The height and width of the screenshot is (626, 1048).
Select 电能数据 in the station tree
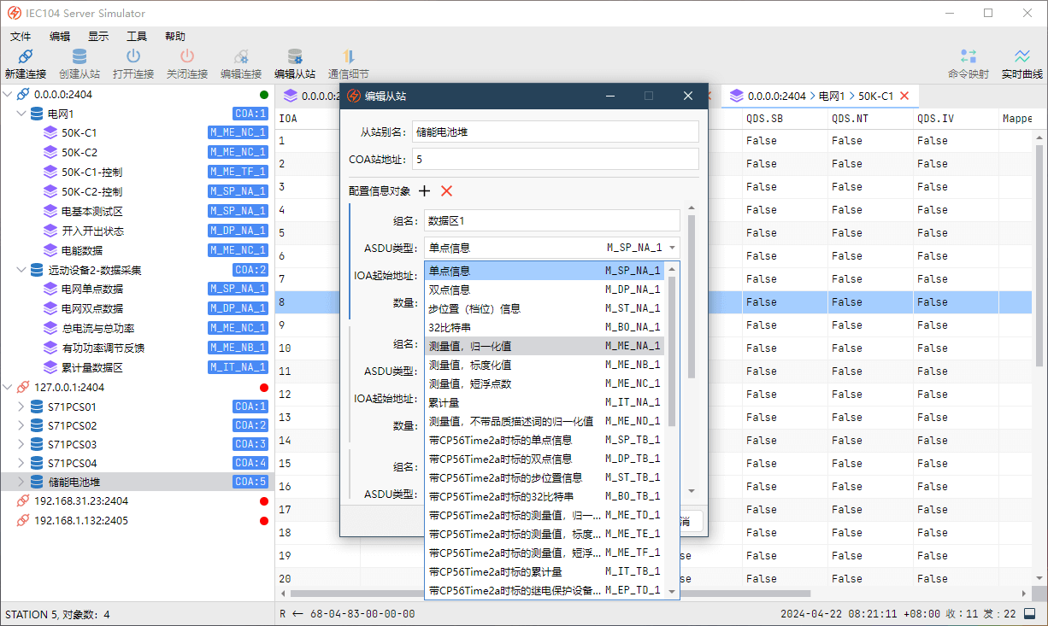click(x=82, y=250)
